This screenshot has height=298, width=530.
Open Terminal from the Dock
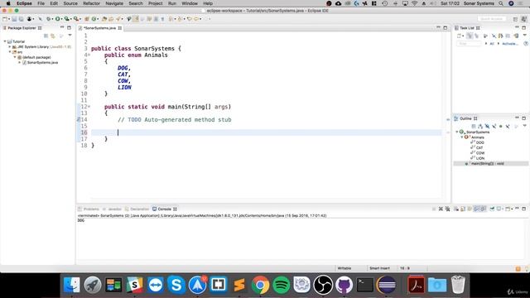[x=365, y=285]
